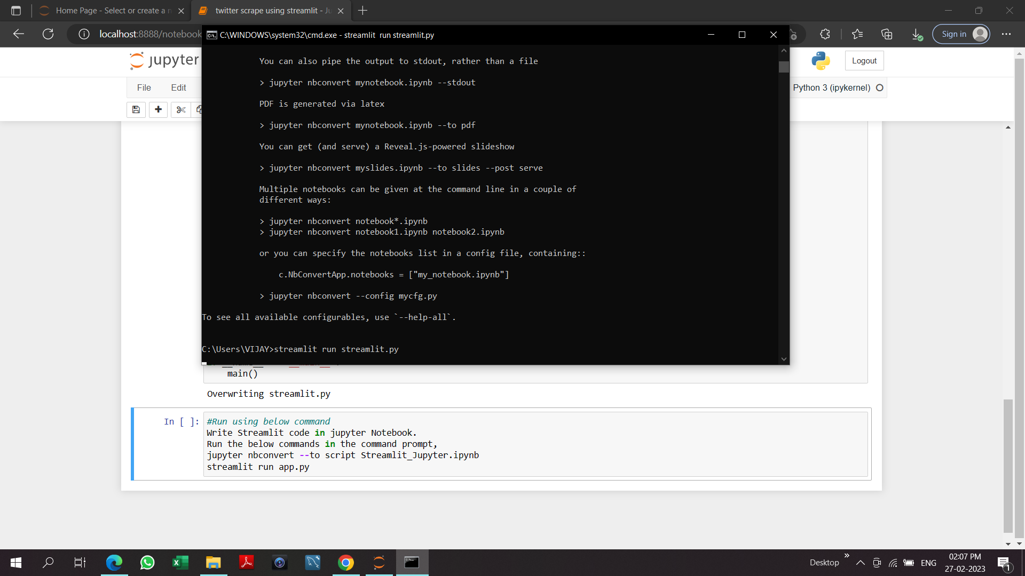Open the Settings and more menu

[x=1007, y=34]
